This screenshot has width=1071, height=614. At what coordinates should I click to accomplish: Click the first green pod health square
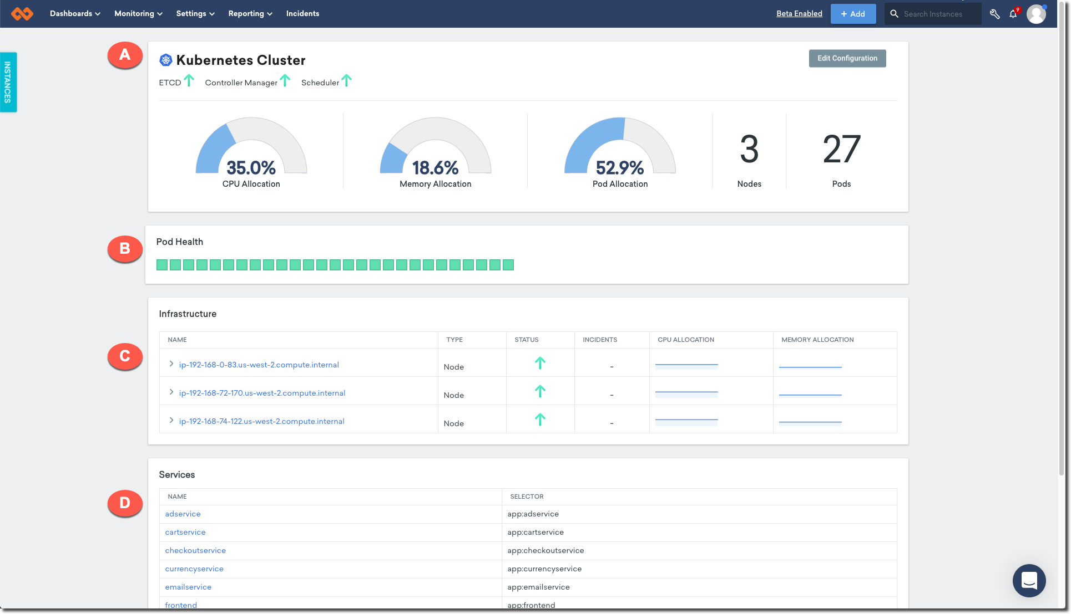click(x=162, y=265)
